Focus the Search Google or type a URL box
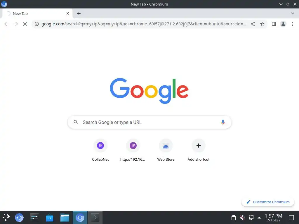This screenshot has width=299, height=224. pos(149,122)
